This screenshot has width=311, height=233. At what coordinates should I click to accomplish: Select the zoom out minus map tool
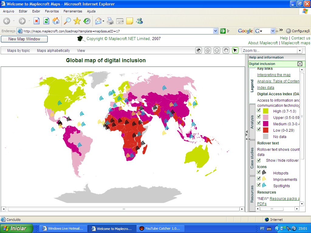[x=217, y=51]
